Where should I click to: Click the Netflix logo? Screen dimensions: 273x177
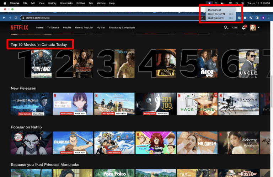pos(17,27)
